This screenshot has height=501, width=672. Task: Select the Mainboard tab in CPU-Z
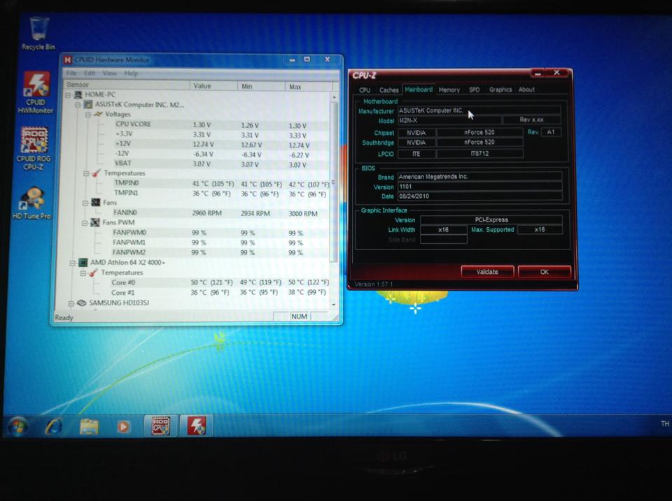pyautogui.click(x=419, y=89)
